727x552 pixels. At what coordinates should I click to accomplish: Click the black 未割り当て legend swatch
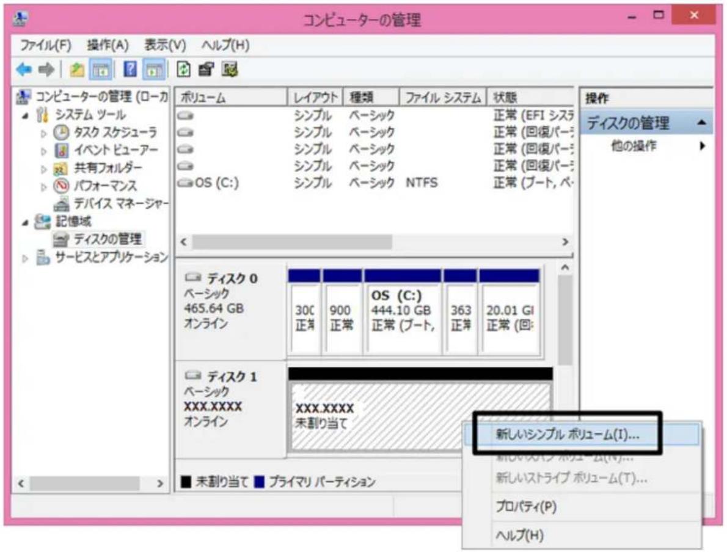(186, 482)
